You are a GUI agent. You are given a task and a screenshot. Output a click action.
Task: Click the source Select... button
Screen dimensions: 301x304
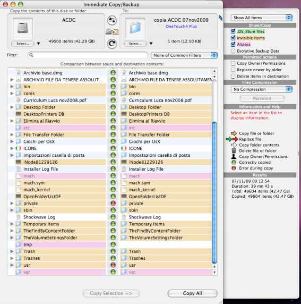(x=23, y=44)
